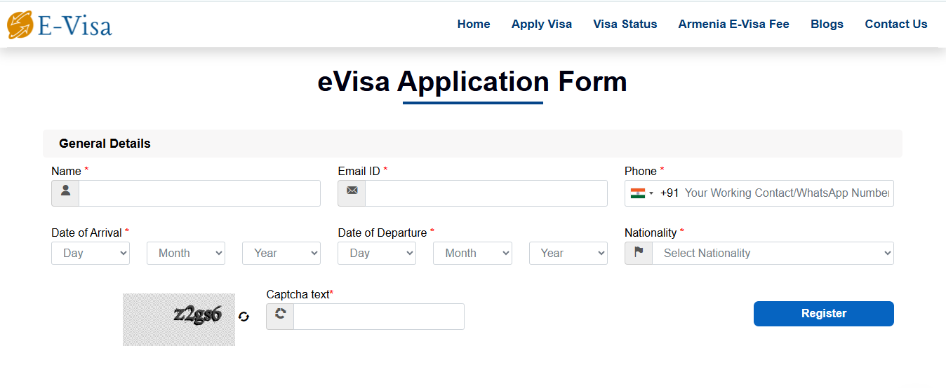Focus the Name input field
Viewport: 946px width, 388px height.
click(199, 193)
